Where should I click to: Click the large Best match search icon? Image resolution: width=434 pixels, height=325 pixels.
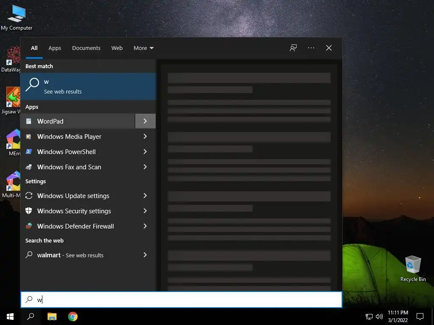point(32,85)
